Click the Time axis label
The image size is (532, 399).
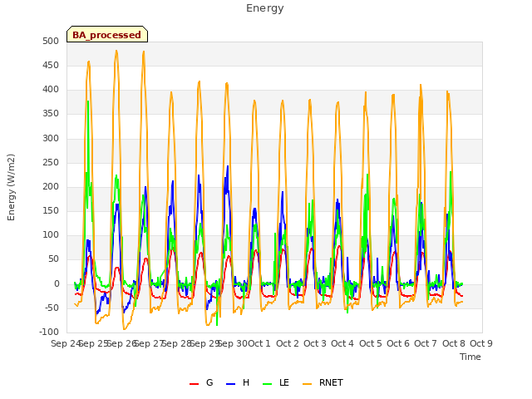pos(470,357)
